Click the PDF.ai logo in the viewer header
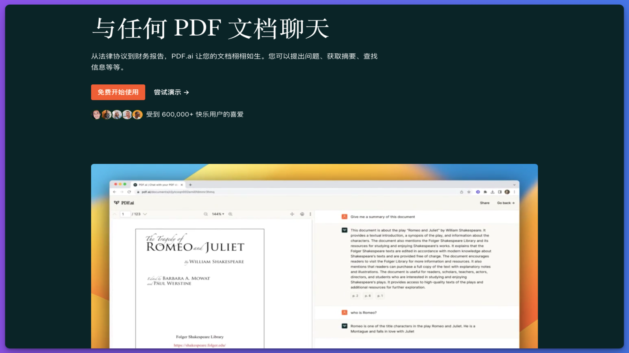This screenshot has width=629, height=353. (x=127, y=202)
